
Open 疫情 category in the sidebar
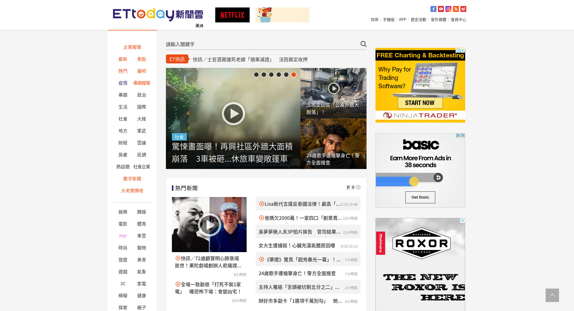123,83
